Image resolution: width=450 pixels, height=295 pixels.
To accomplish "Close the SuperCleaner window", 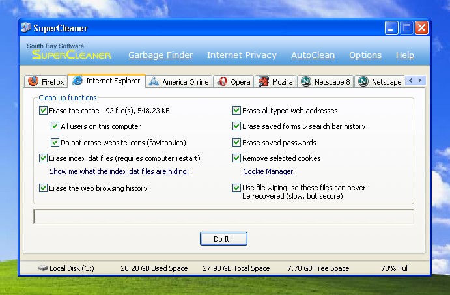I will 421,28.
